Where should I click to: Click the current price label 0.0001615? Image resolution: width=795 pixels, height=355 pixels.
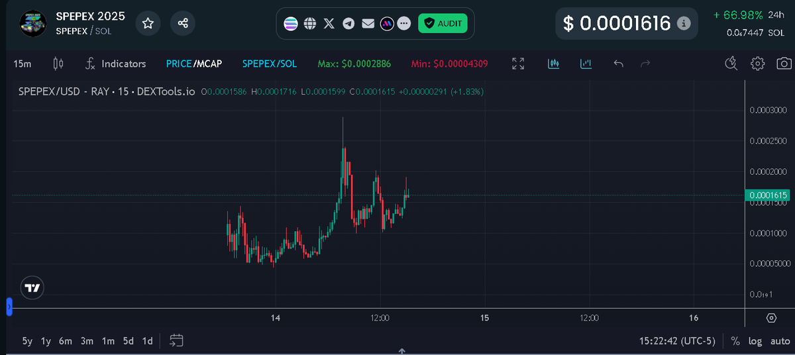point(768,195)
